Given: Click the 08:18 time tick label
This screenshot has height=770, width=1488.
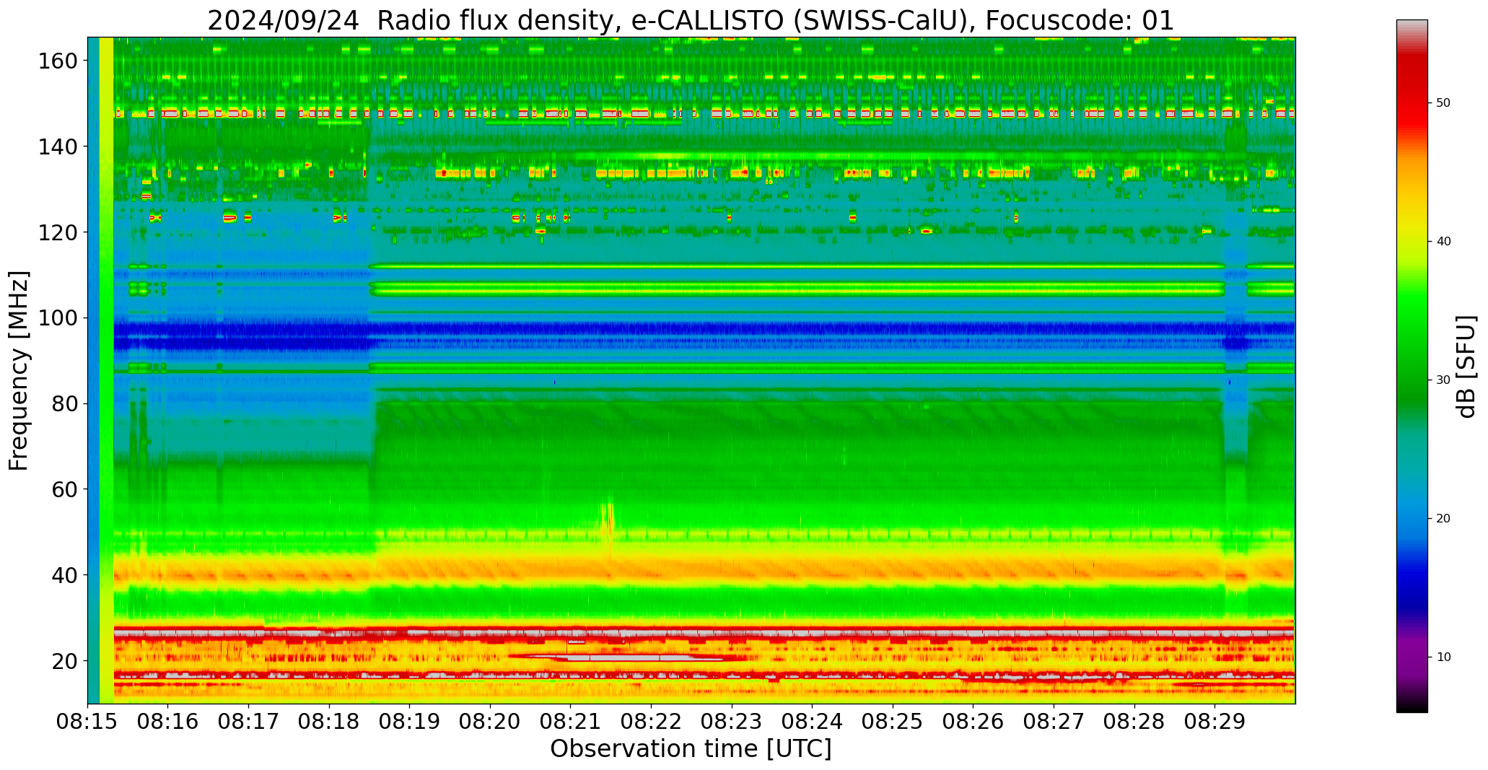Looking at the screenshot, I should (329, 722).
